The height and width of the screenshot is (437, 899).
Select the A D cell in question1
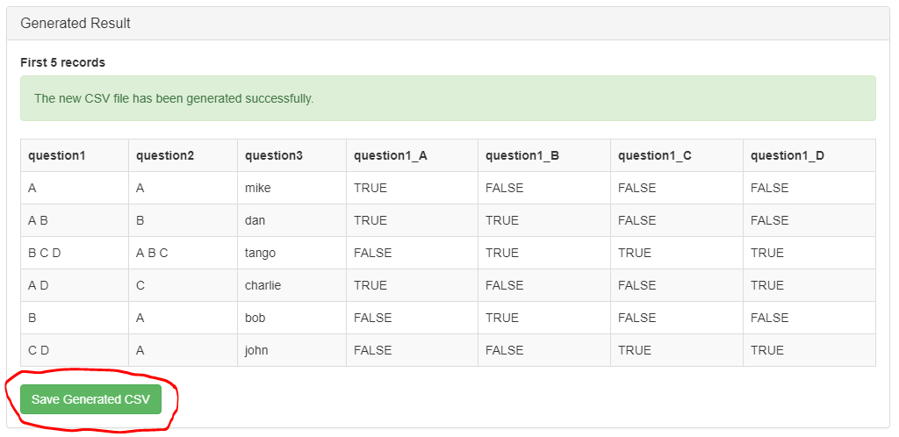point(39,285)
